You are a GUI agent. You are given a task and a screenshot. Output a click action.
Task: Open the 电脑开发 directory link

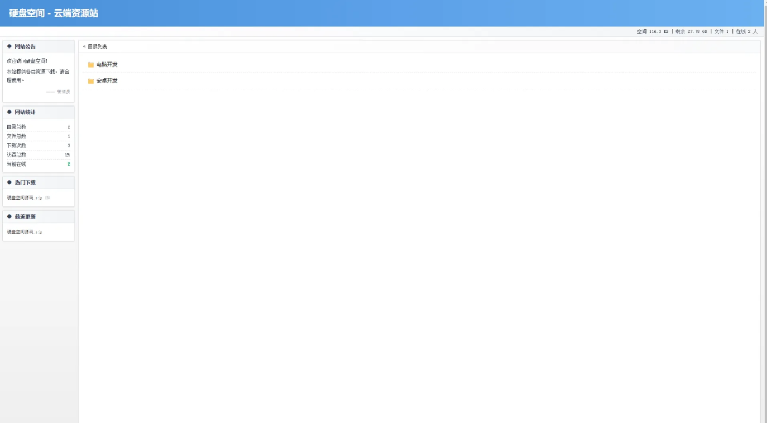click(107, 65)
